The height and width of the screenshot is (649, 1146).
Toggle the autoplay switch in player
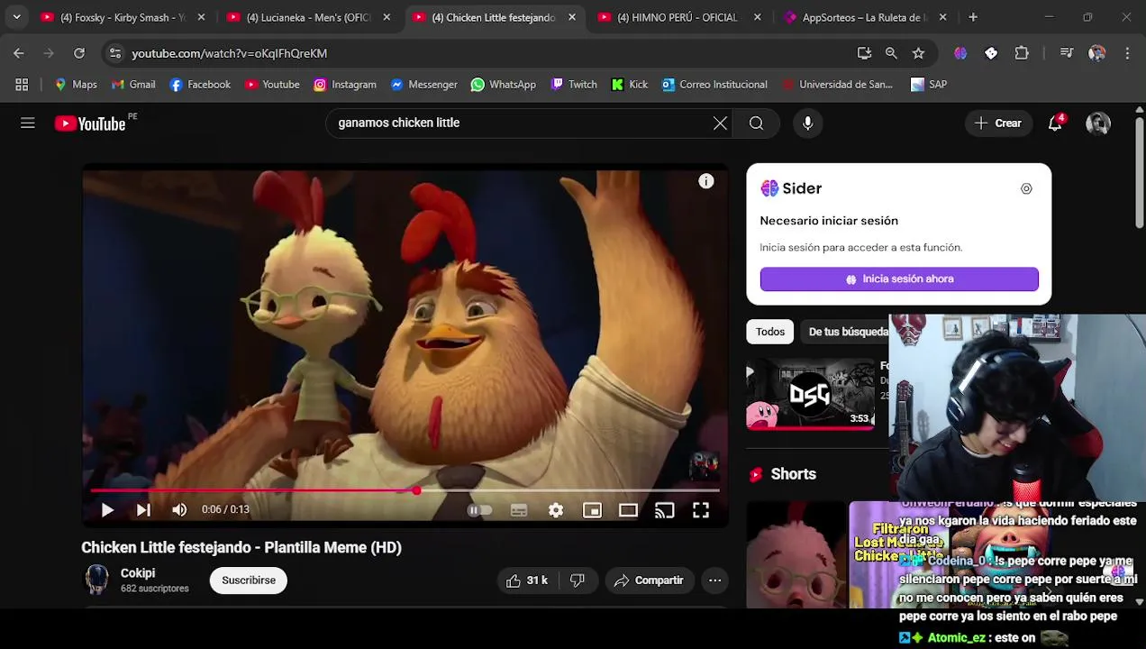coord(479,510)
